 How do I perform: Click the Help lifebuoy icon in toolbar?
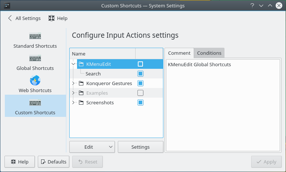tap(52, 18)
